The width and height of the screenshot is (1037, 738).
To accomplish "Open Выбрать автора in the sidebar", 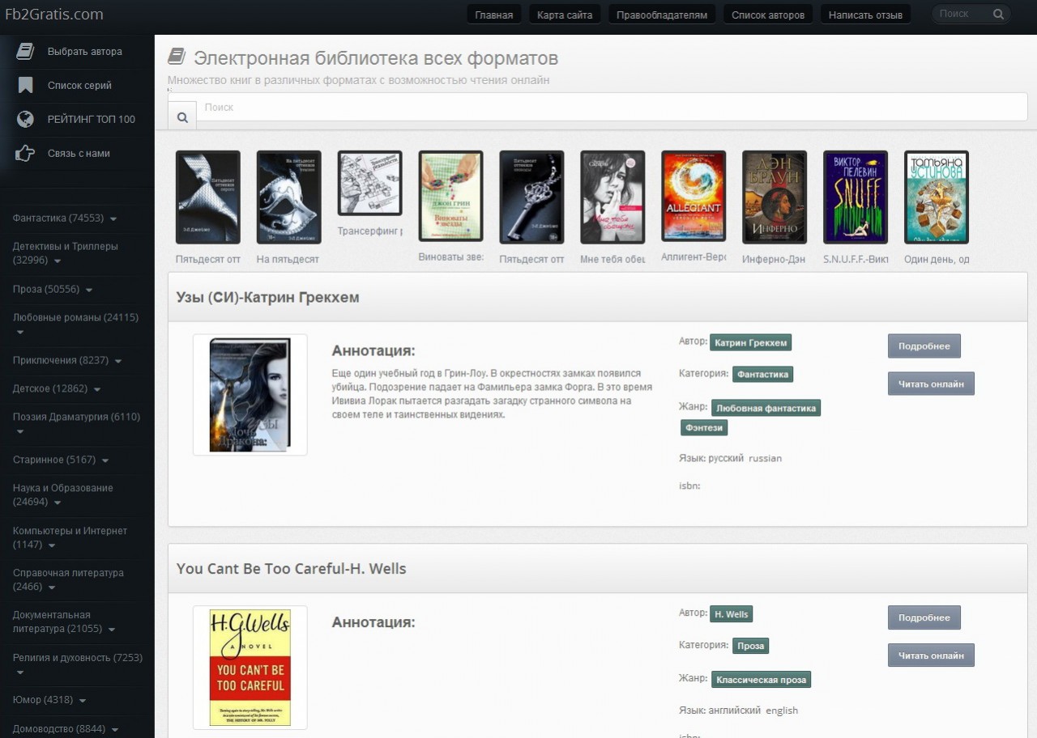I will (85, 51).
